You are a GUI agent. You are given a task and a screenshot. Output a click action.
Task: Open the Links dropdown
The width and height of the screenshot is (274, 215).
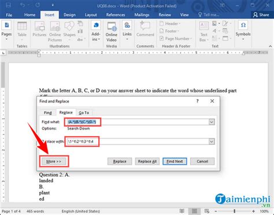click(x=127, y=31)
